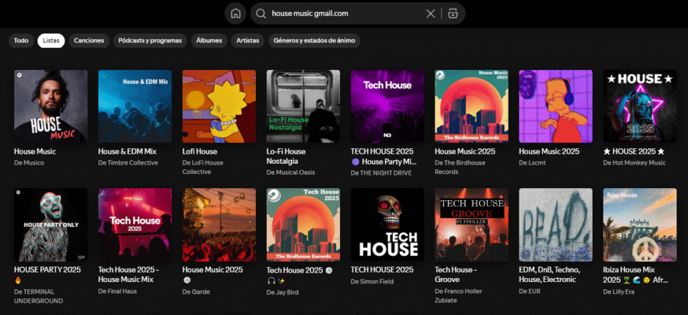Click the search magnifier icon
The image size is (688, 315).
pos(261,13)
